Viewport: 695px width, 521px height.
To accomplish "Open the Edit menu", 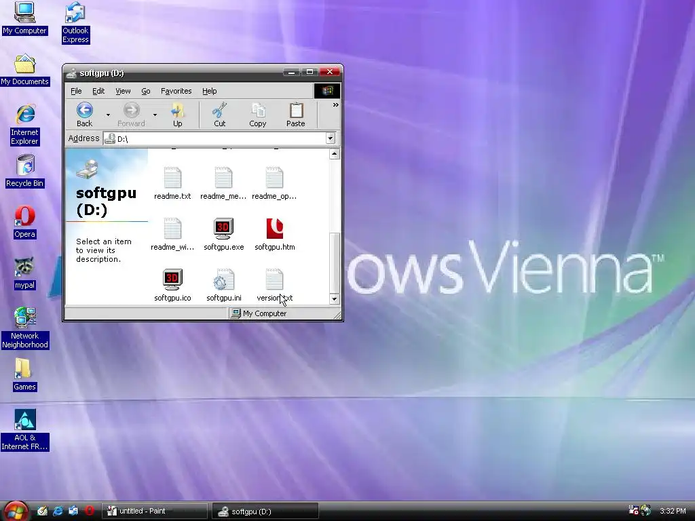I will pyautogui.click(x=98, y=91).
